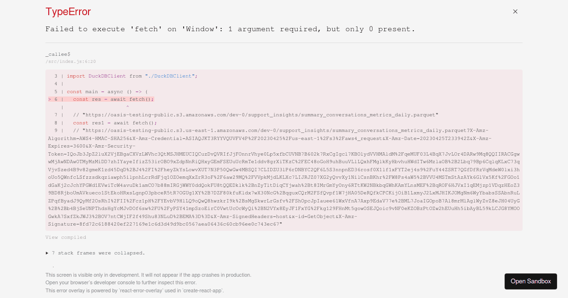Click the triangle arrow before stack frames text

[47, 253]
